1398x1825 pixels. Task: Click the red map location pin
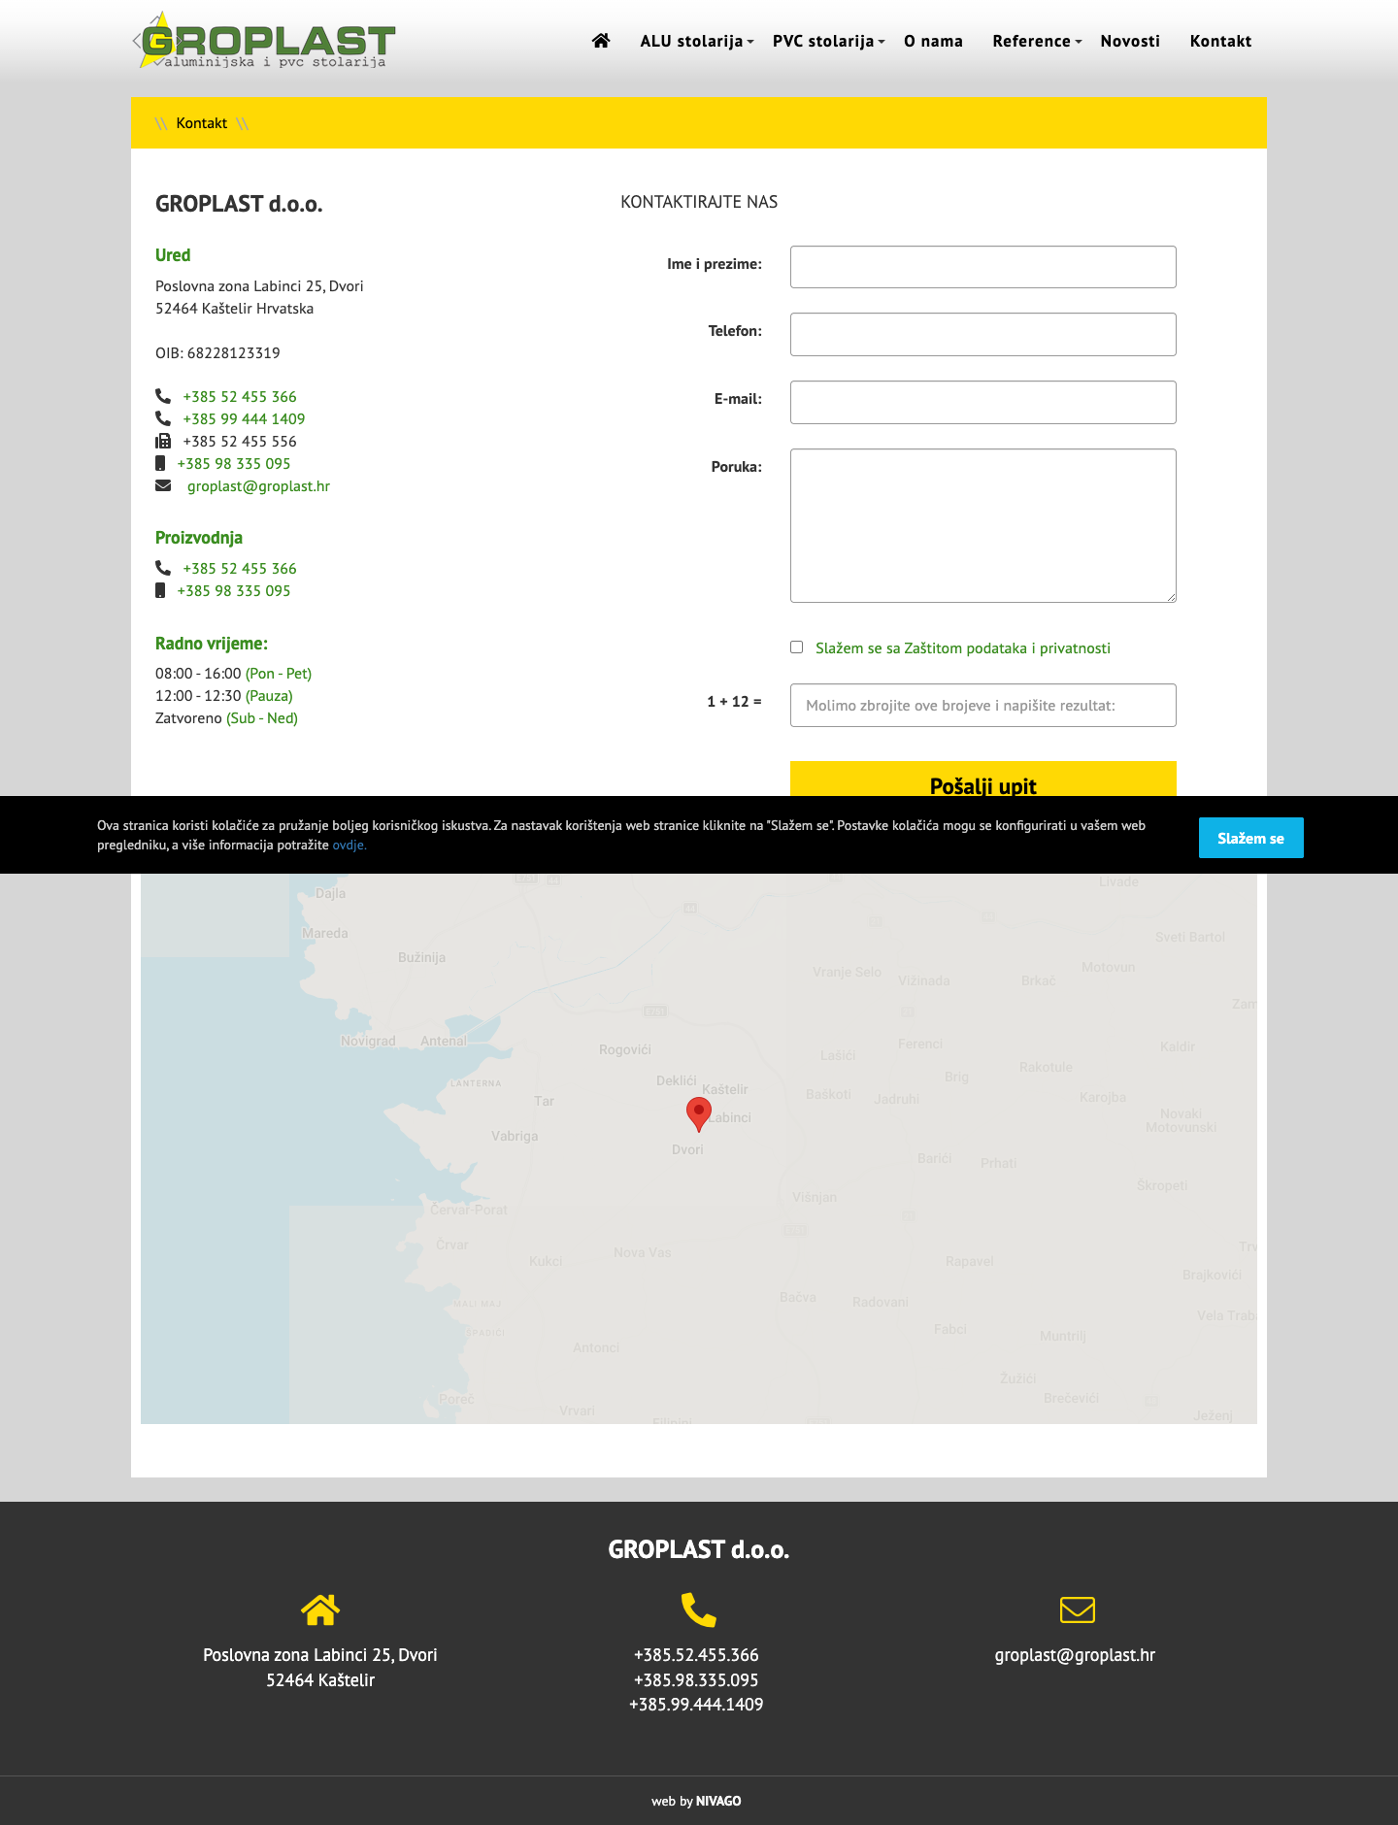pyautogui.click(x=698, y=1114)
